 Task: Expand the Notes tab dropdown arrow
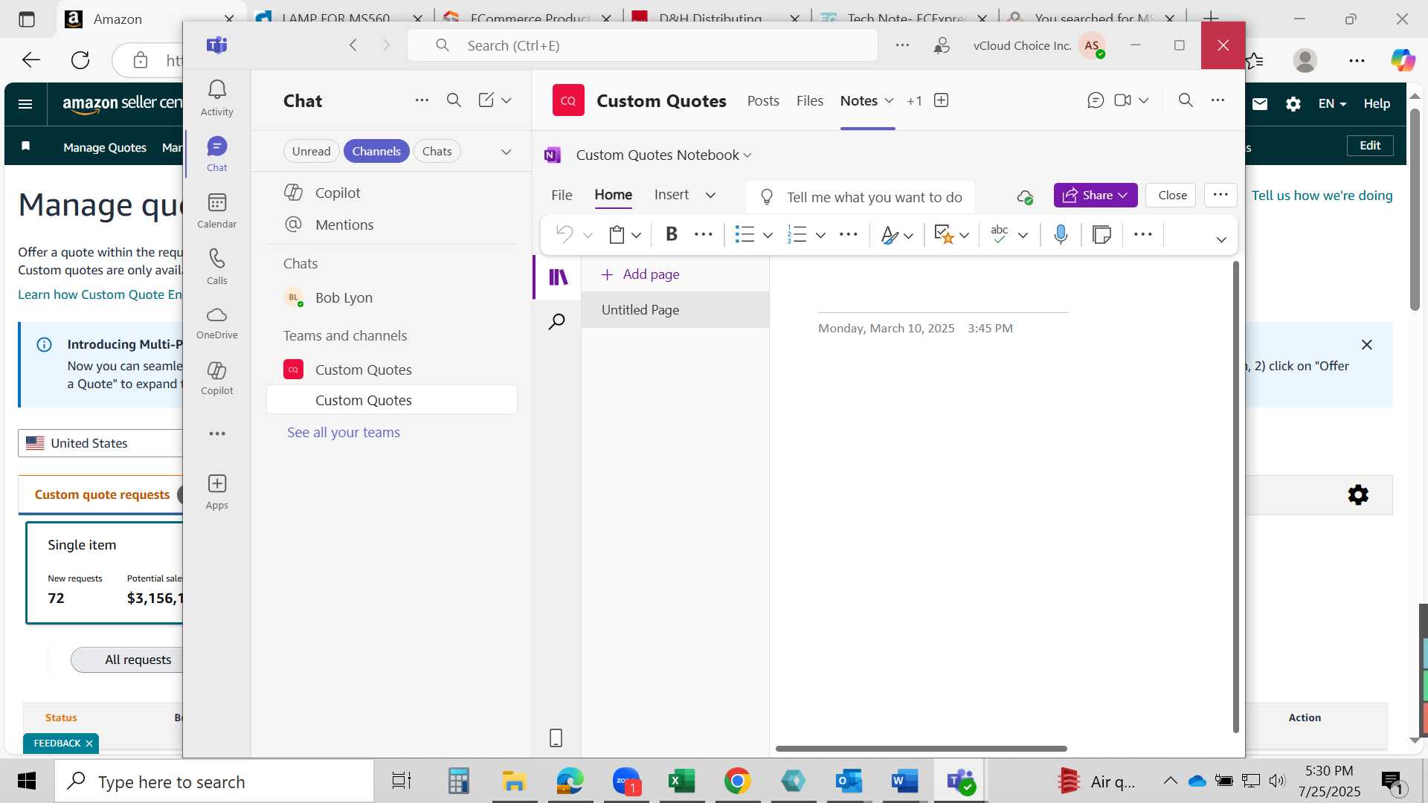(x=889, y=100)
